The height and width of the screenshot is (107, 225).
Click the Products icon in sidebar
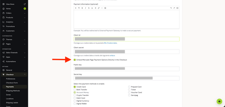(x=4, y=17)
